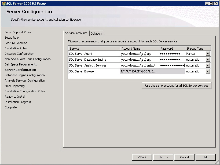Viewport: 220px width, 165px height.
Task: Click Error Reporting in the step list
Action: tap(14, 86)
